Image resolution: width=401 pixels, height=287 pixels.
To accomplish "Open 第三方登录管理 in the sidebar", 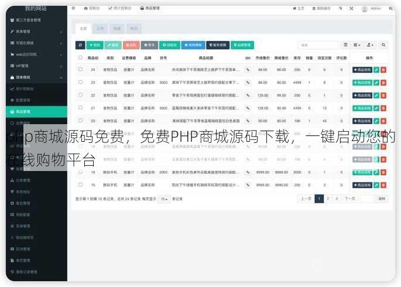I will (x=36, y=20).
